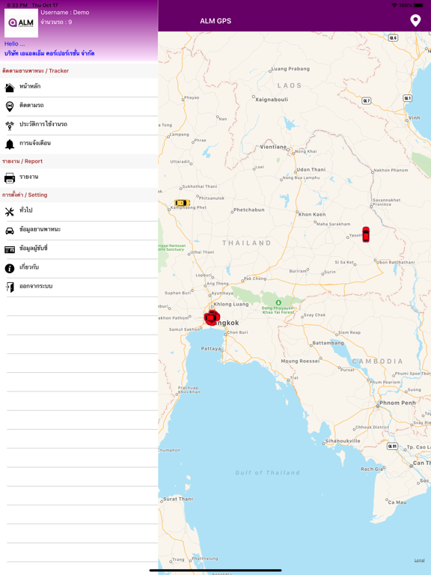Open the รายงาน menu item
The image size is (431, 575).
79,178
